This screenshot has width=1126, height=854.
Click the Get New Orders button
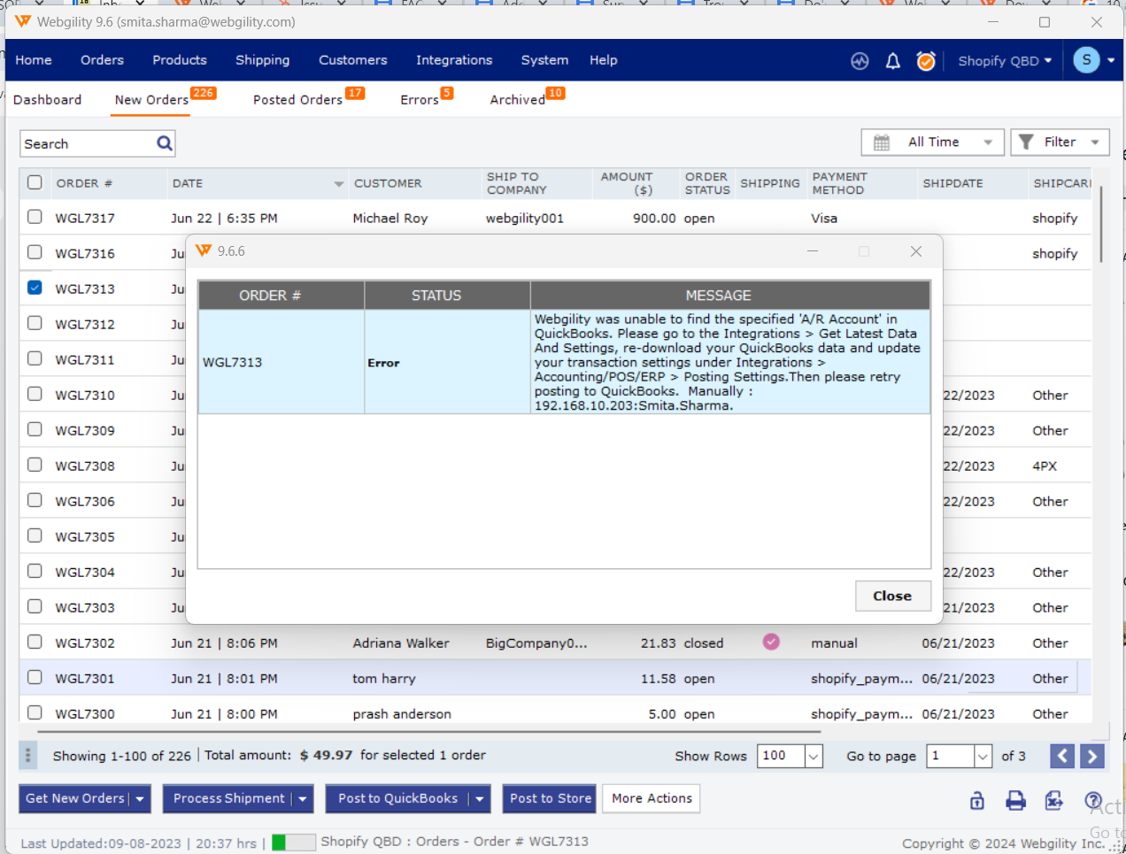pos(75,798)
